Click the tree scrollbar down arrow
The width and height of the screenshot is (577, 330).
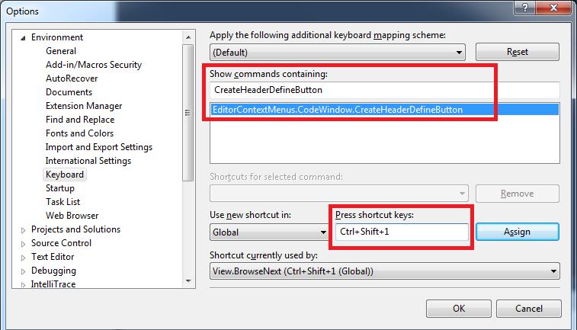coord(188,281)
